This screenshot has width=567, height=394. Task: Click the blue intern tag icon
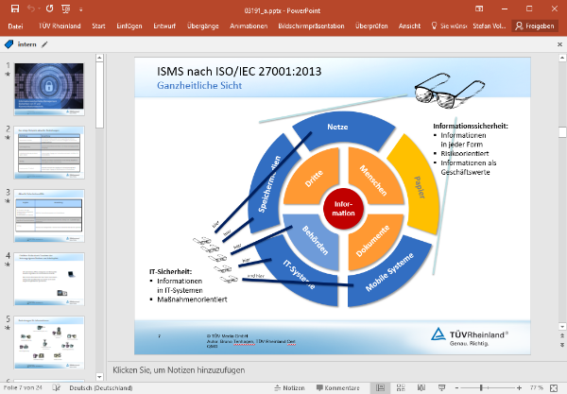click(9, 43)
